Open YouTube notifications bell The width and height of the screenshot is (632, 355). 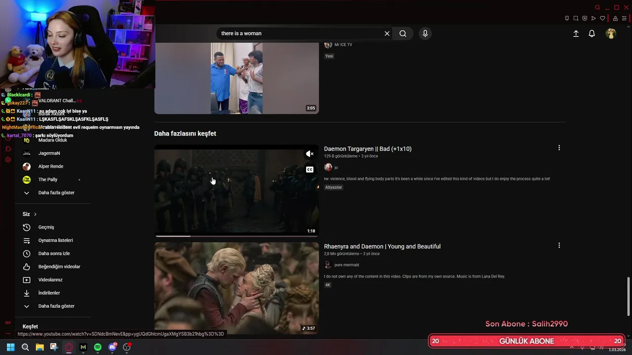[592, 34]
